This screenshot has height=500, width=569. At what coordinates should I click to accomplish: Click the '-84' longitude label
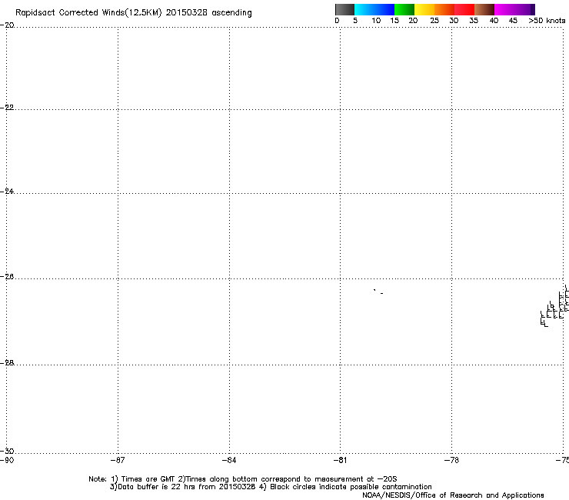tap(229, 461)
